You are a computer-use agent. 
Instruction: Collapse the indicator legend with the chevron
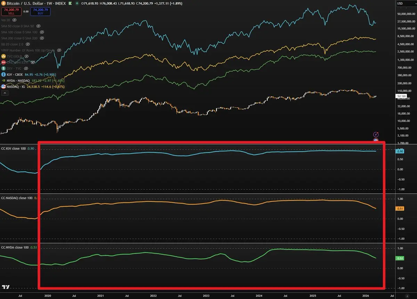[5, 93]
